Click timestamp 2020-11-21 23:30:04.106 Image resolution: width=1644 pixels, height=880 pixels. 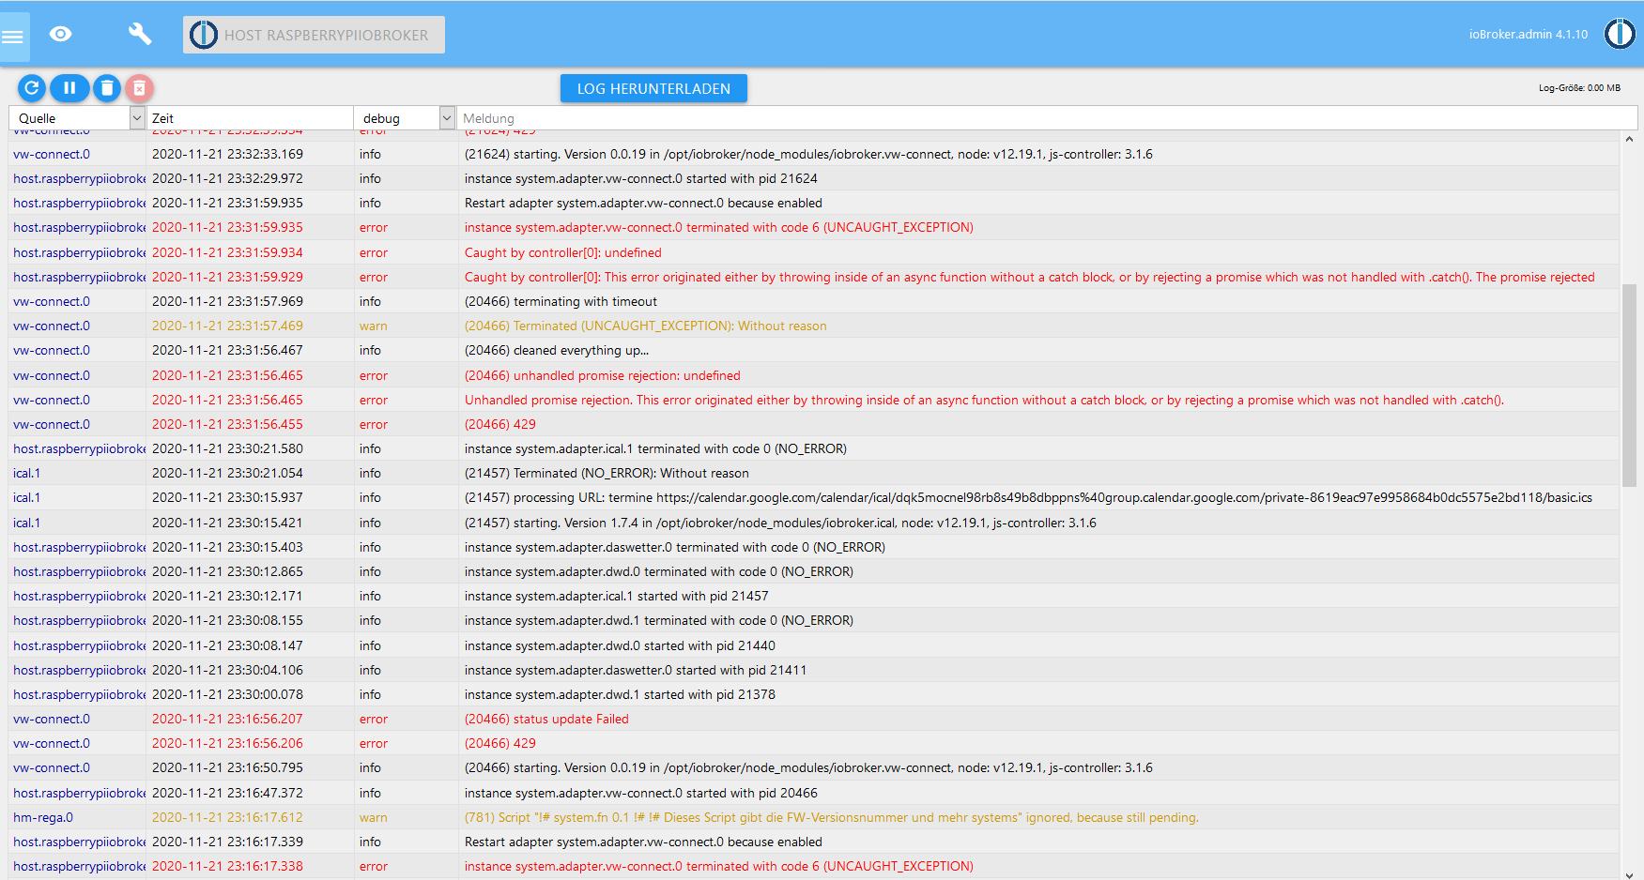227,670
